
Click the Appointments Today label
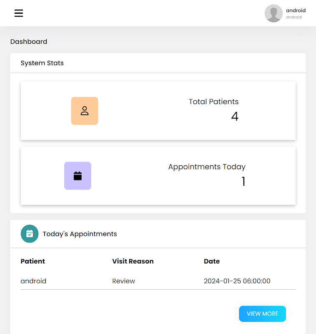click(x=207, y=167)
